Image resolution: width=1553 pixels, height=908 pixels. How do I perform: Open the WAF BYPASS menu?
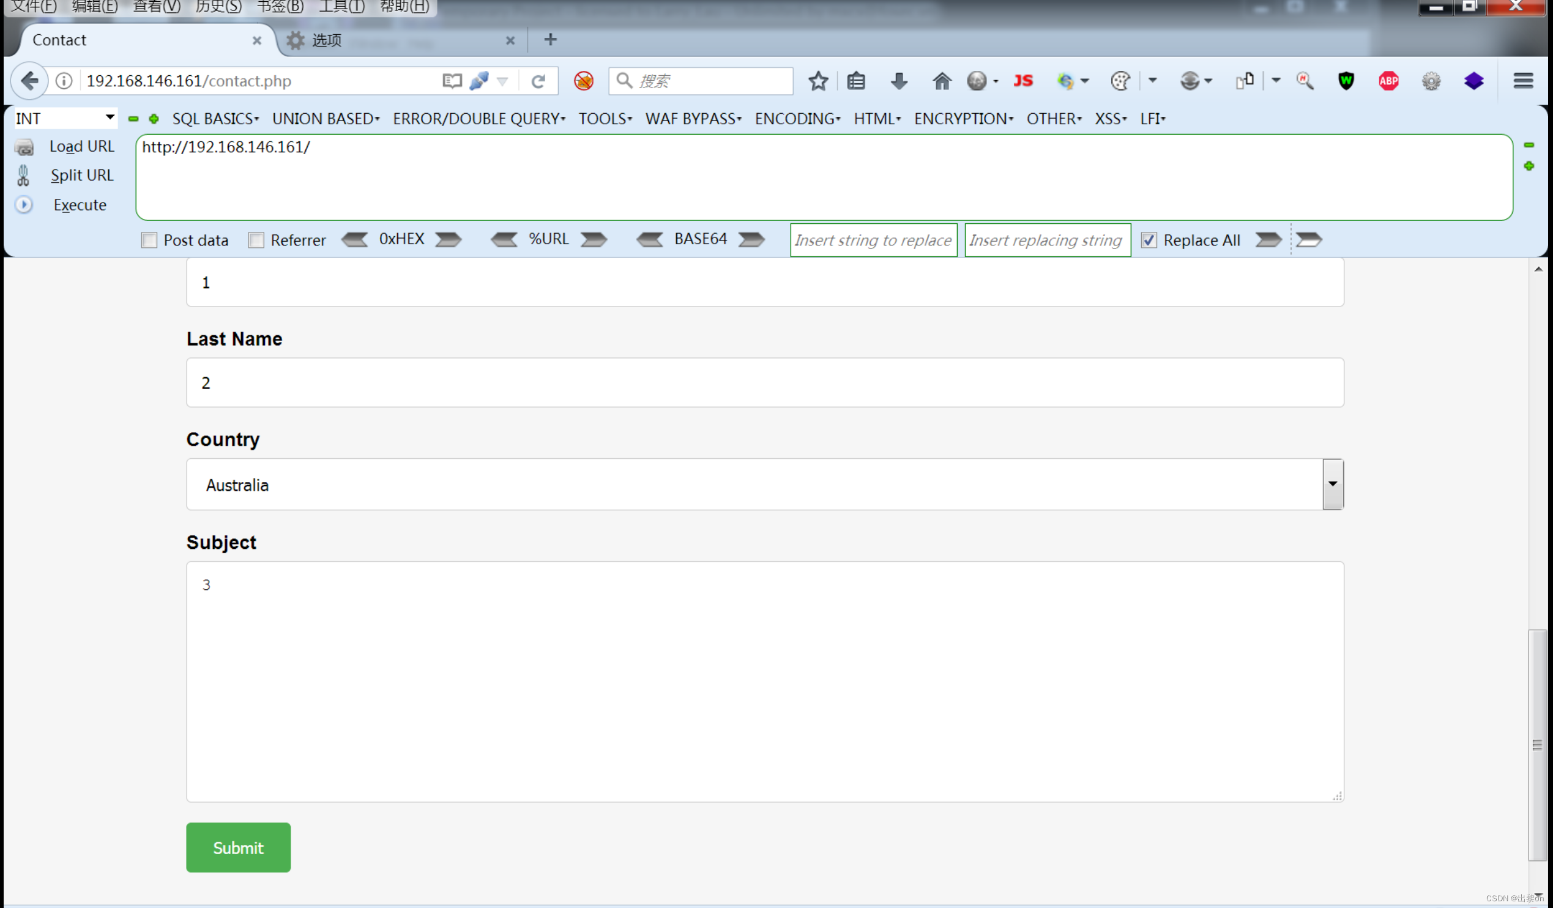click(x=693, y=118)
